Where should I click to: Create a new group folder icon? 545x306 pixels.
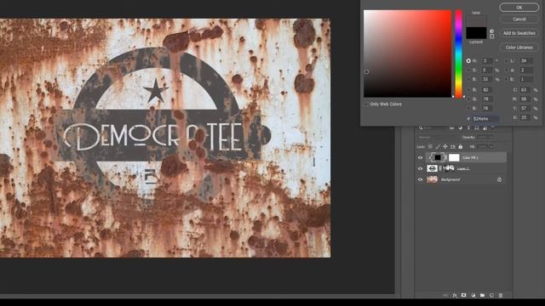[483, 295]
